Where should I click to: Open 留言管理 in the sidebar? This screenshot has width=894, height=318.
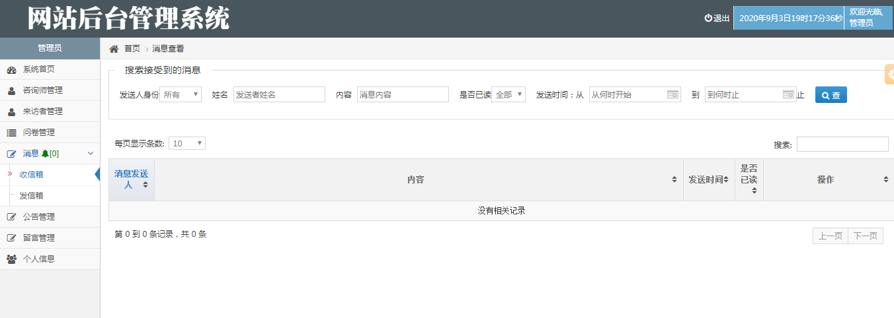(50, 238)
